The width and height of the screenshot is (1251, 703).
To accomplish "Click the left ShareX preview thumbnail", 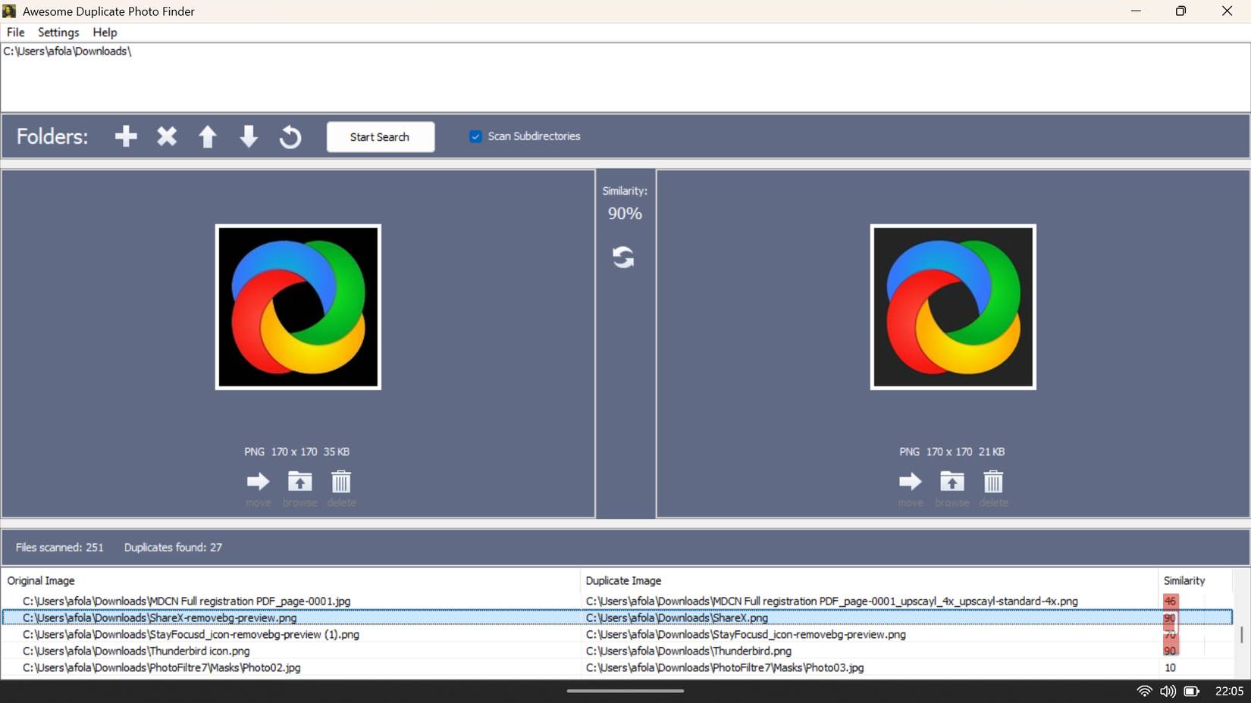I will coord(298,307).
